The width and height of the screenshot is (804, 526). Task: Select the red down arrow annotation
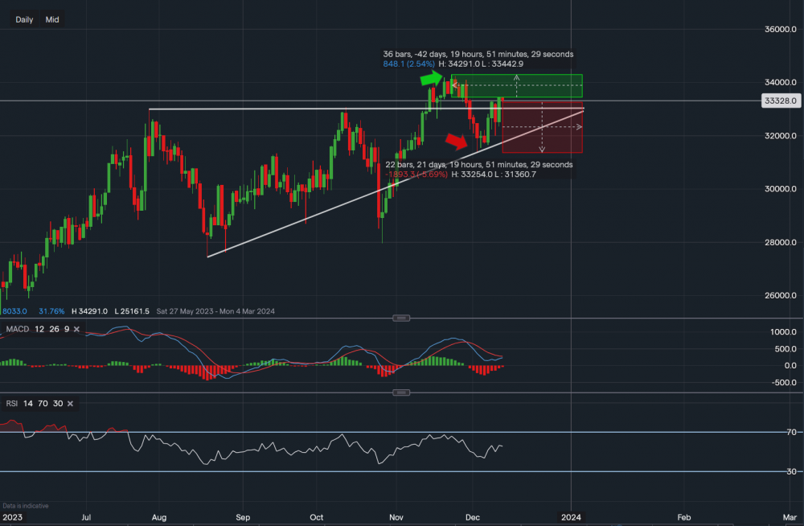tap(456, 142)
